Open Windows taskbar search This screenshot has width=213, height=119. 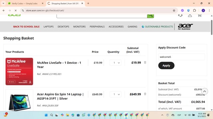[52, 115]
